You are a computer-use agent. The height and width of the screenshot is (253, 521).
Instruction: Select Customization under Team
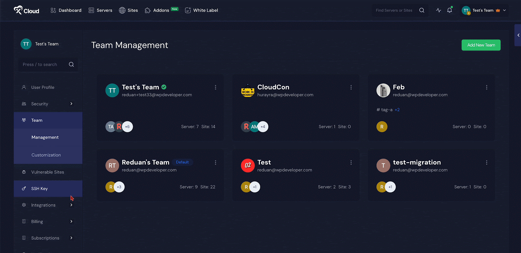click(46, 155)
